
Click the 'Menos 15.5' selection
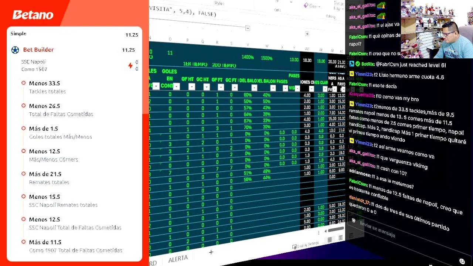pyautogui.click(x=44, y=197)
